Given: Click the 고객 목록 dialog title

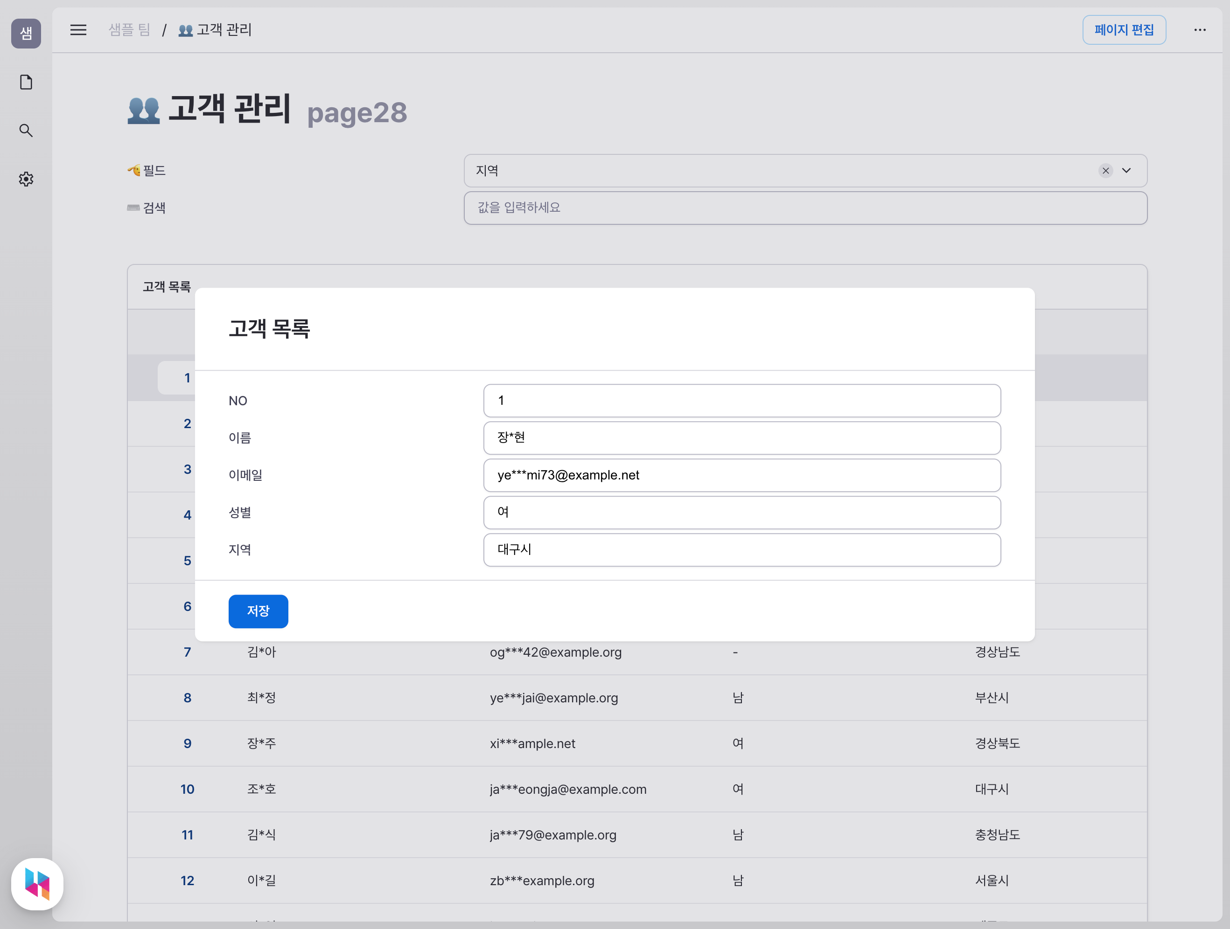Looking at the screenshot, I should (x=269, y=328).
